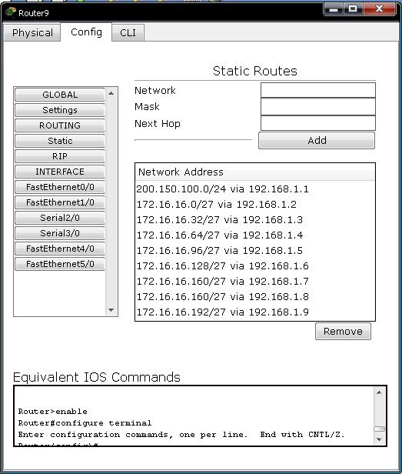Click the 'Router#configure terminal' line
The width and height of the screenshot is (402, 474).
85,423
